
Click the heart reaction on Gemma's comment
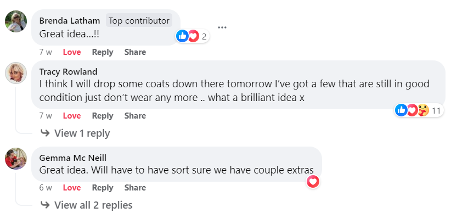[x=313, y=182]
